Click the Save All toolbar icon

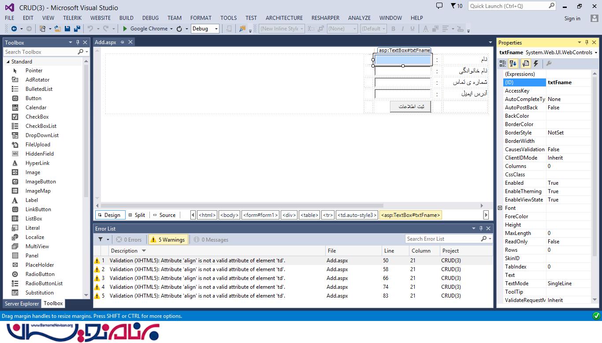click(x=77, y=29)
